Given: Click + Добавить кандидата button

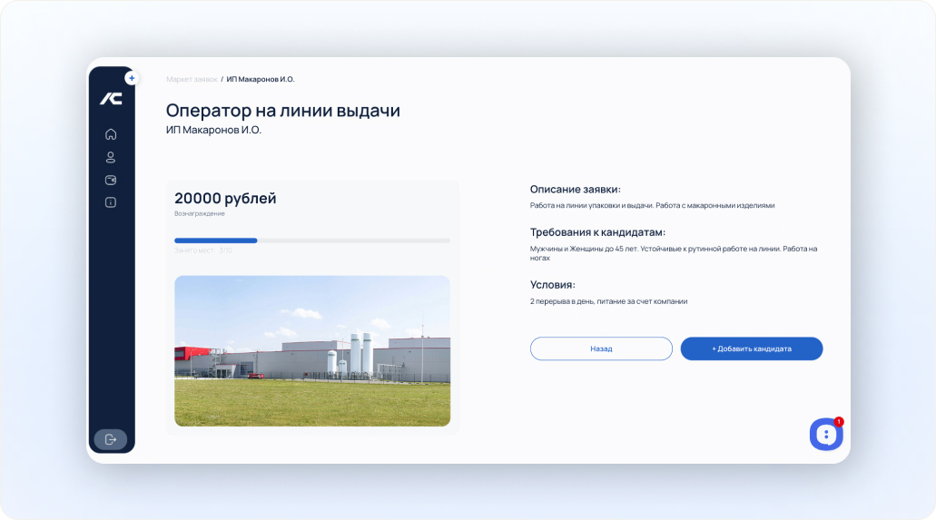Looking at the screenshot, I should [x=752, y=348].
